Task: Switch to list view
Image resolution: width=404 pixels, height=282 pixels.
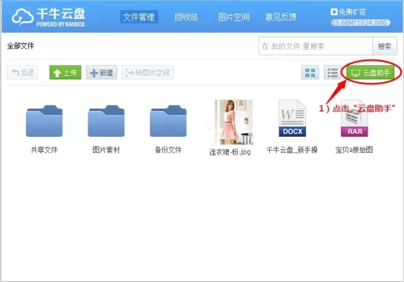Action: click(333, 73)
